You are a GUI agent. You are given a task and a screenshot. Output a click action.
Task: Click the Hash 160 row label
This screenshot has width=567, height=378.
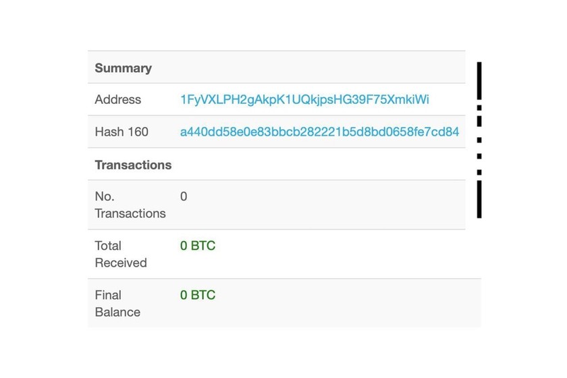point(122,132)
